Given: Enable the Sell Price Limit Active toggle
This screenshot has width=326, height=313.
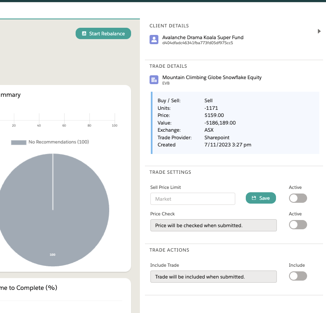Looking at the screenshot, I should tap(298, 198).
